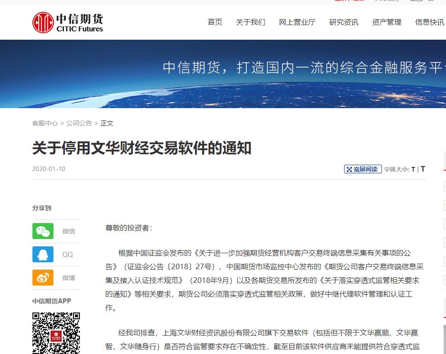
Task: Click the 分享到 heading
Action: click(42, 208)
